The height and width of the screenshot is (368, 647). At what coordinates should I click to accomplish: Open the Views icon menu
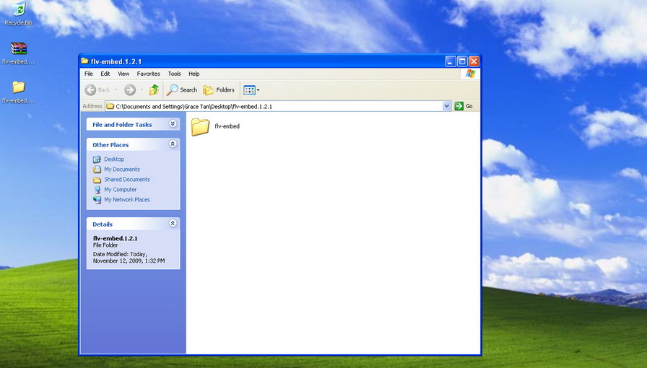point(251,90)
